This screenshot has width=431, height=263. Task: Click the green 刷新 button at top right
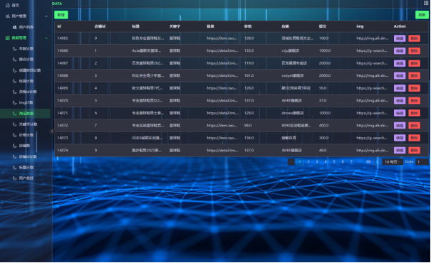point(422,15)
